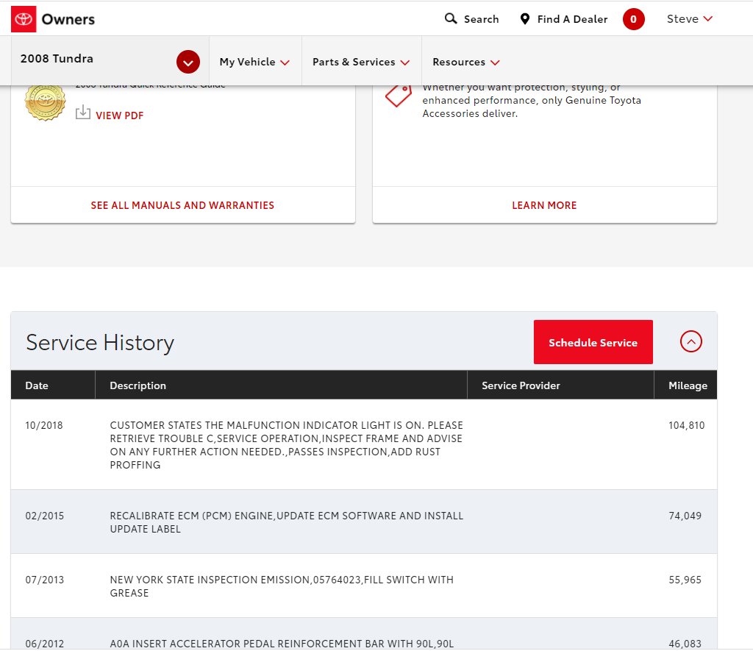The height and width of the screenshot is (651, 753).
Task: Expand the 2008 Tundra vehicle selector
Action: click(x=188, y=62)
